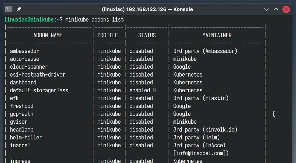
Task: Click the '[info@inaccel.com])' text
Action: click(x=201, y=153)
